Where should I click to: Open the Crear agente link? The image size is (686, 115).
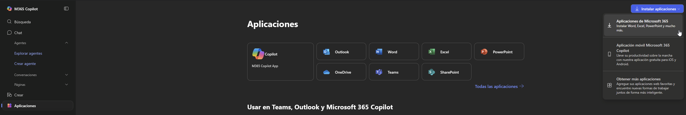pyautogui.click(x=25, y=64)
